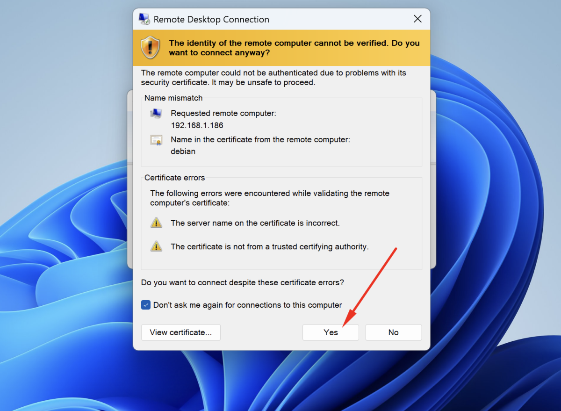The height and width of the screenshot is (411, 561).
Task: Click the Name mismatch group heading
Action: click(173, 98)
